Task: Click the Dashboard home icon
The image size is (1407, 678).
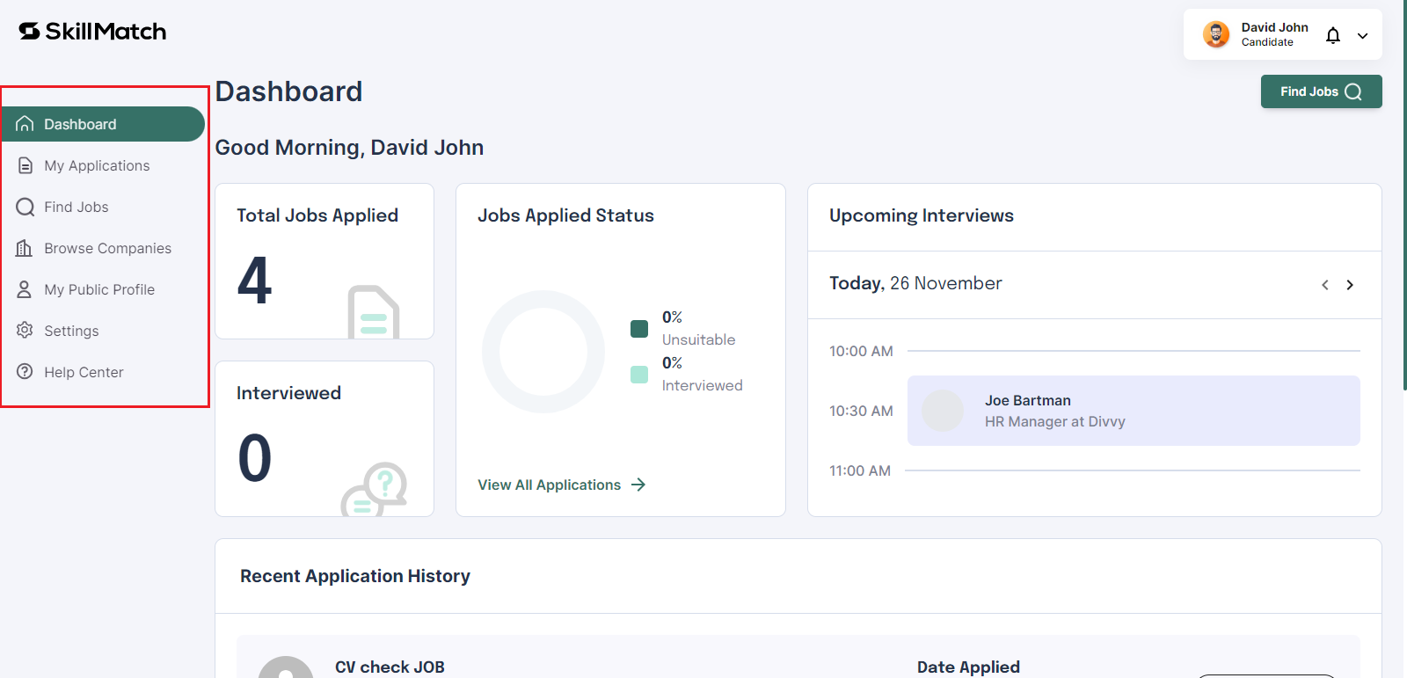Action: click(x=25, y=124)
